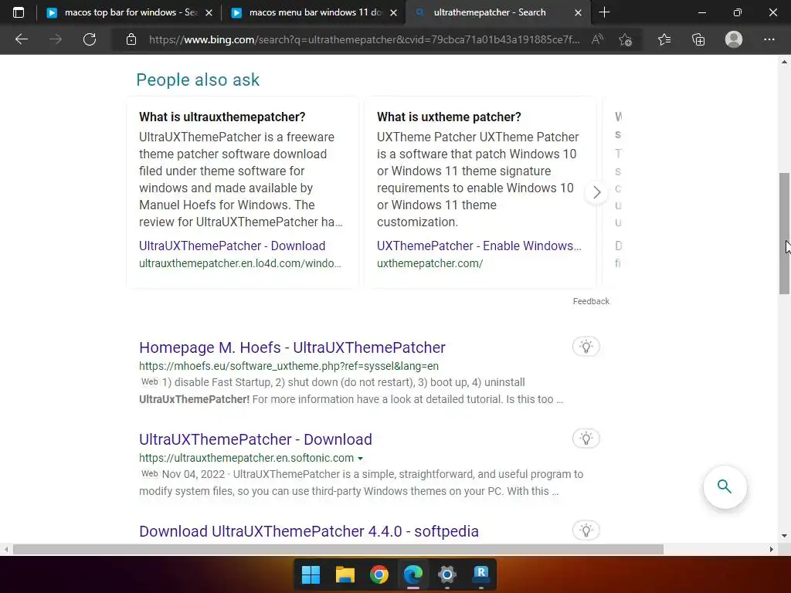The width and height of the screenshot is (791, 593).
Task: Show insights lightbulb for softonic result
Action: [x=586, y=439]
